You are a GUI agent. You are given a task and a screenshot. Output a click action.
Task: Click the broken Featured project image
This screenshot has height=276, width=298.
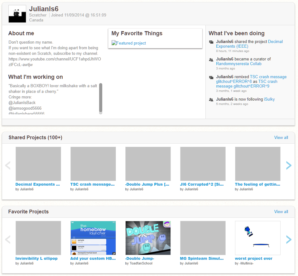(129, 43)
